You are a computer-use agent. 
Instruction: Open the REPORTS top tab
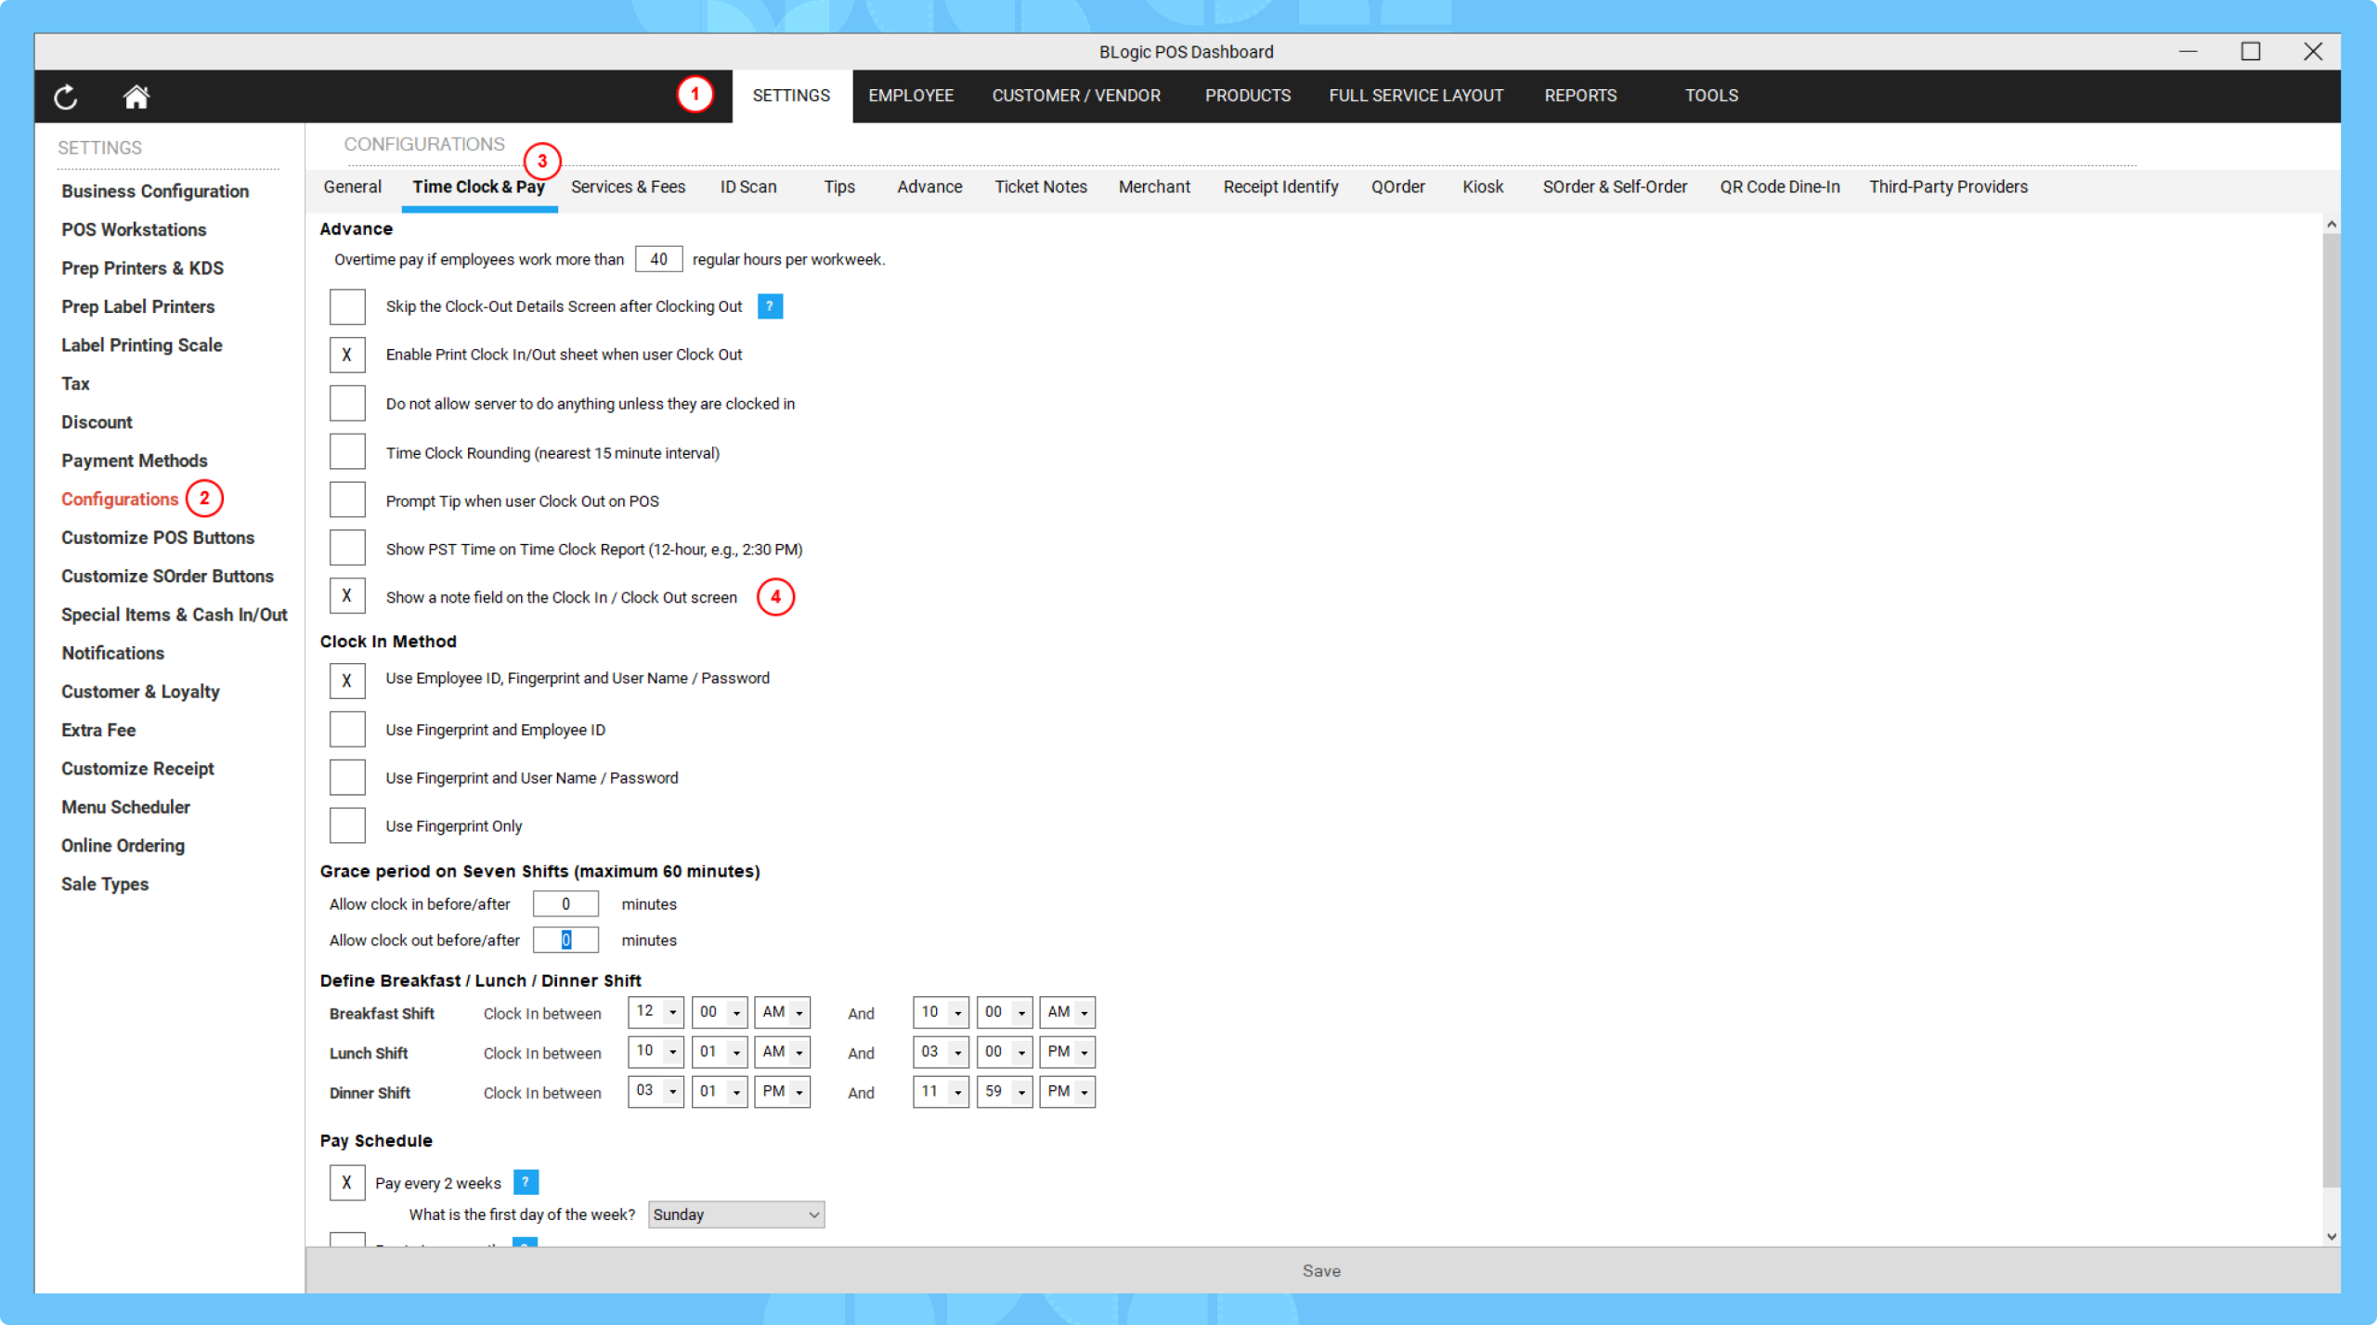[x=1580, y=96]
